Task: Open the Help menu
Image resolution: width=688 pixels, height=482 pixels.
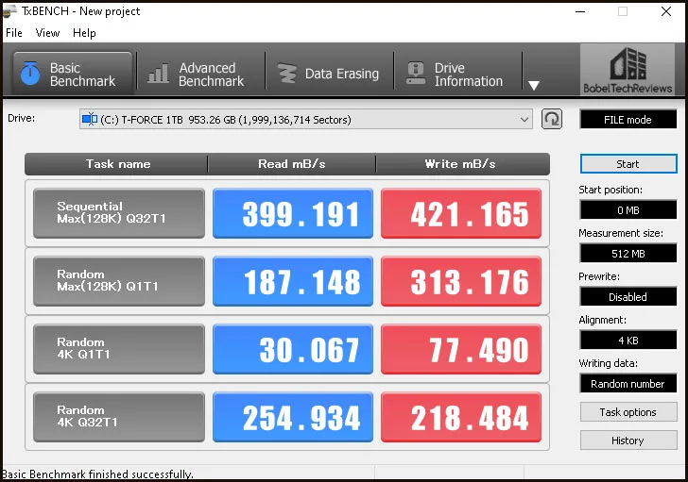Action: [84, 33]
